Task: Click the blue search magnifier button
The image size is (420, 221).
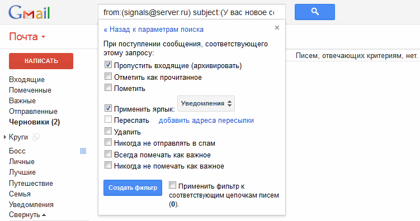Action: [314, 12]
